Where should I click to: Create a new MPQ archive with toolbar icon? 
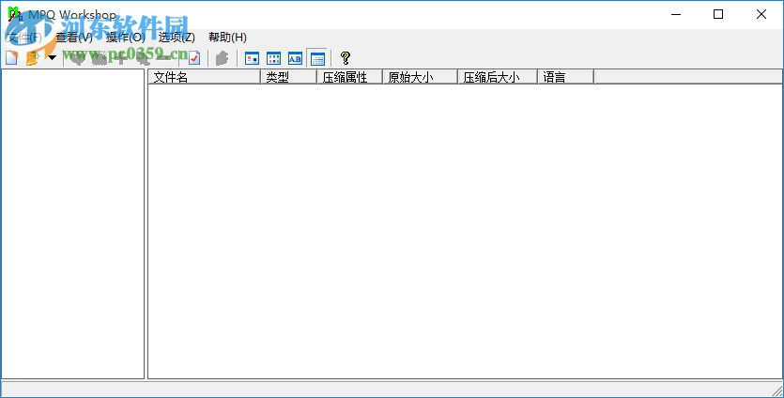click(11, 58)
